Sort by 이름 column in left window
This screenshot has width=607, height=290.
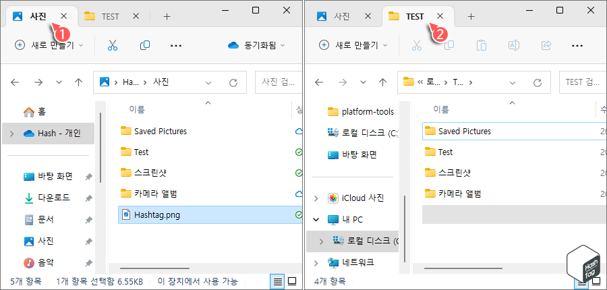(137, 110)
